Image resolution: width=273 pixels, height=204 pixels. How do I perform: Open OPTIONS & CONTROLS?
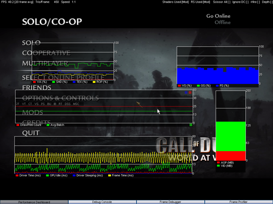pos(61,98)
